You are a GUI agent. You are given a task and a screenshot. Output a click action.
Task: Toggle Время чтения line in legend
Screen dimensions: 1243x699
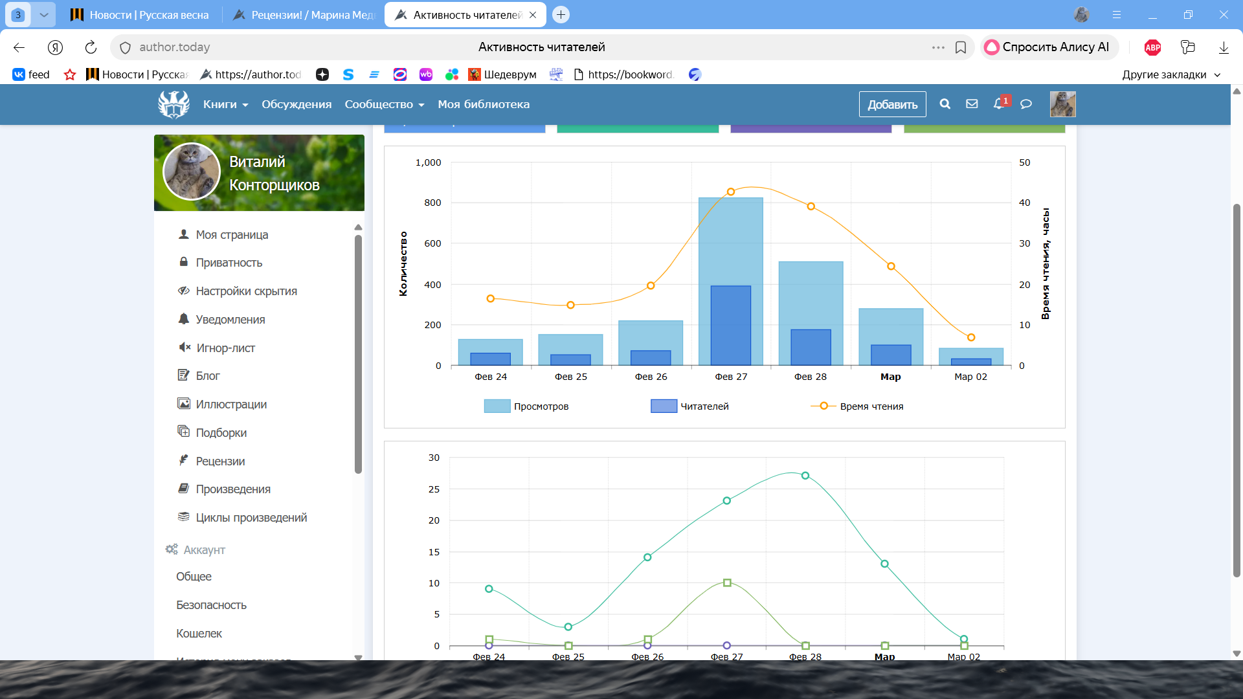coord(857,406)
